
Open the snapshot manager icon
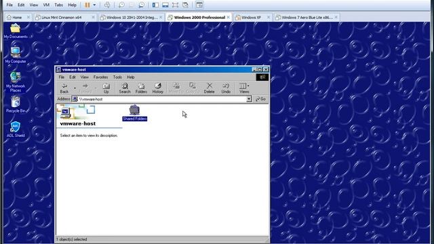pyautogui.click(x=142, y=5)
